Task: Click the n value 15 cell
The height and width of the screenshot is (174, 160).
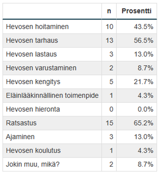Action: pos(110,123)
